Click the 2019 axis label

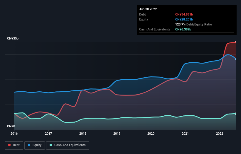click(117, 134)
